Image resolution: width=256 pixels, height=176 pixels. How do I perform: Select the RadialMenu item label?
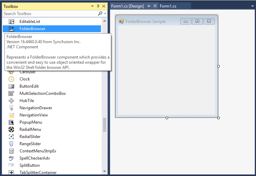tap(30, 129)
